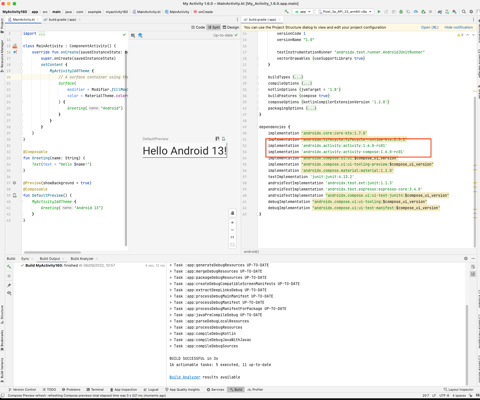Screen dimensions: 480x400
Task: Open the Pixel_3a device selector dropdown
Action: pyautogui.click(x=345, y=12)
